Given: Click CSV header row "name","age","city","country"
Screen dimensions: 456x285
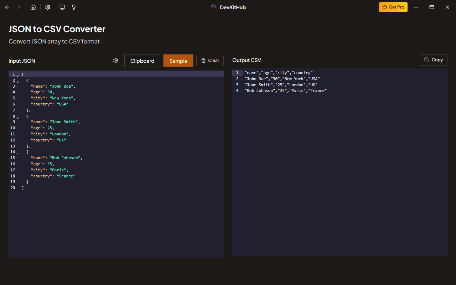Looking at the screenshot, I should click(279, 73).
